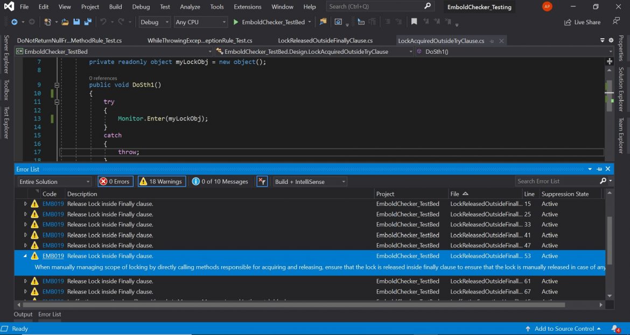Toggle a bookmark using the bookmark toolbar icon

pyautogui.click(x=414, y=23)
